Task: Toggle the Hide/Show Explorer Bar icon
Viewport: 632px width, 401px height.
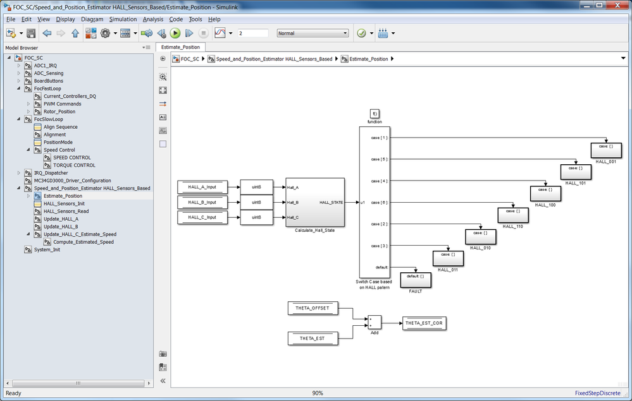Action: pos(163,58)
